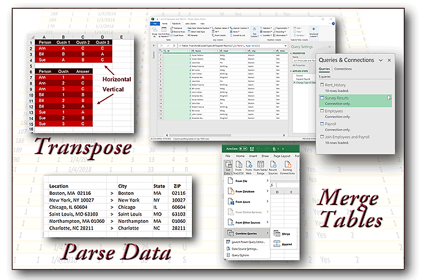Close the Query Settings pane
Image resolution: width=421 pixels, height=280 pixels.
(330, 46)
